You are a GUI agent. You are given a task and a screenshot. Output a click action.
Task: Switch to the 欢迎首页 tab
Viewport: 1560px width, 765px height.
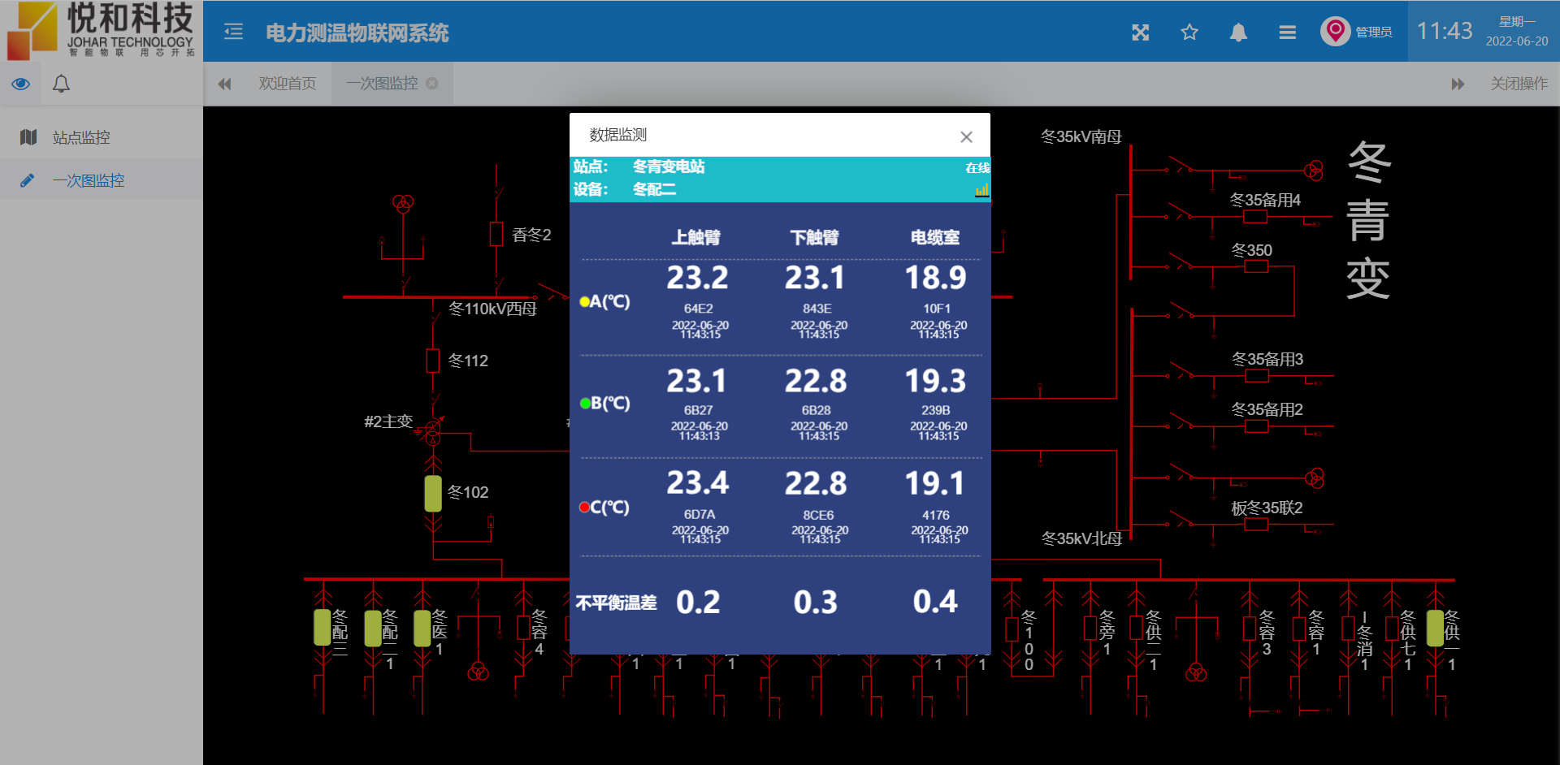click(x=287, y=84)
